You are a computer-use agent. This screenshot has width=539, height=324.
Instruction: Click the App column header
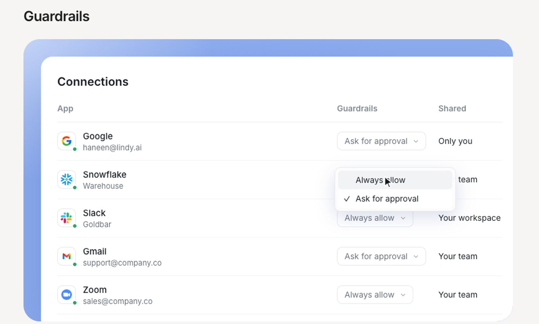pos(65,109)
